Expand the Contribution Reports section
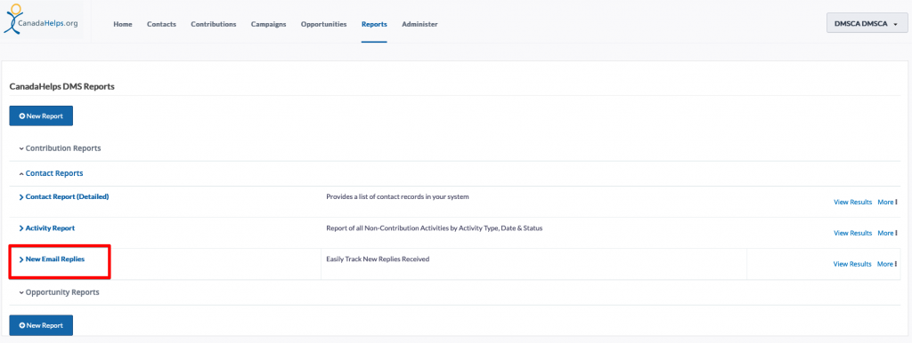Screen dimensions: 912x343 tap(60, 148)
